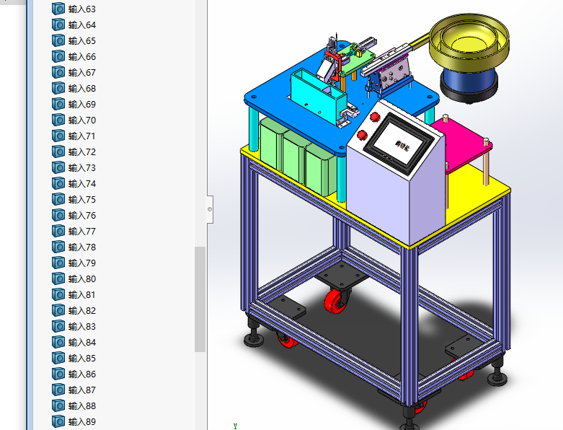Click the upper red button on control box
Image resolution: width=563 pixels, height=430 pixels.
(x=375, y=116)
